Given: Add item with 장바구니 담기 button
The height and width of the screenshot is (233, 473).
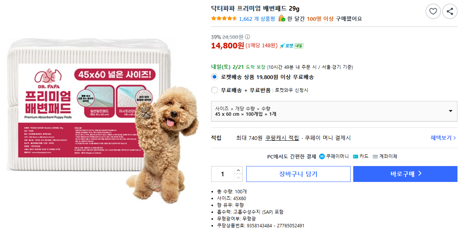Looking at the screenshot, I should point(298,174).
